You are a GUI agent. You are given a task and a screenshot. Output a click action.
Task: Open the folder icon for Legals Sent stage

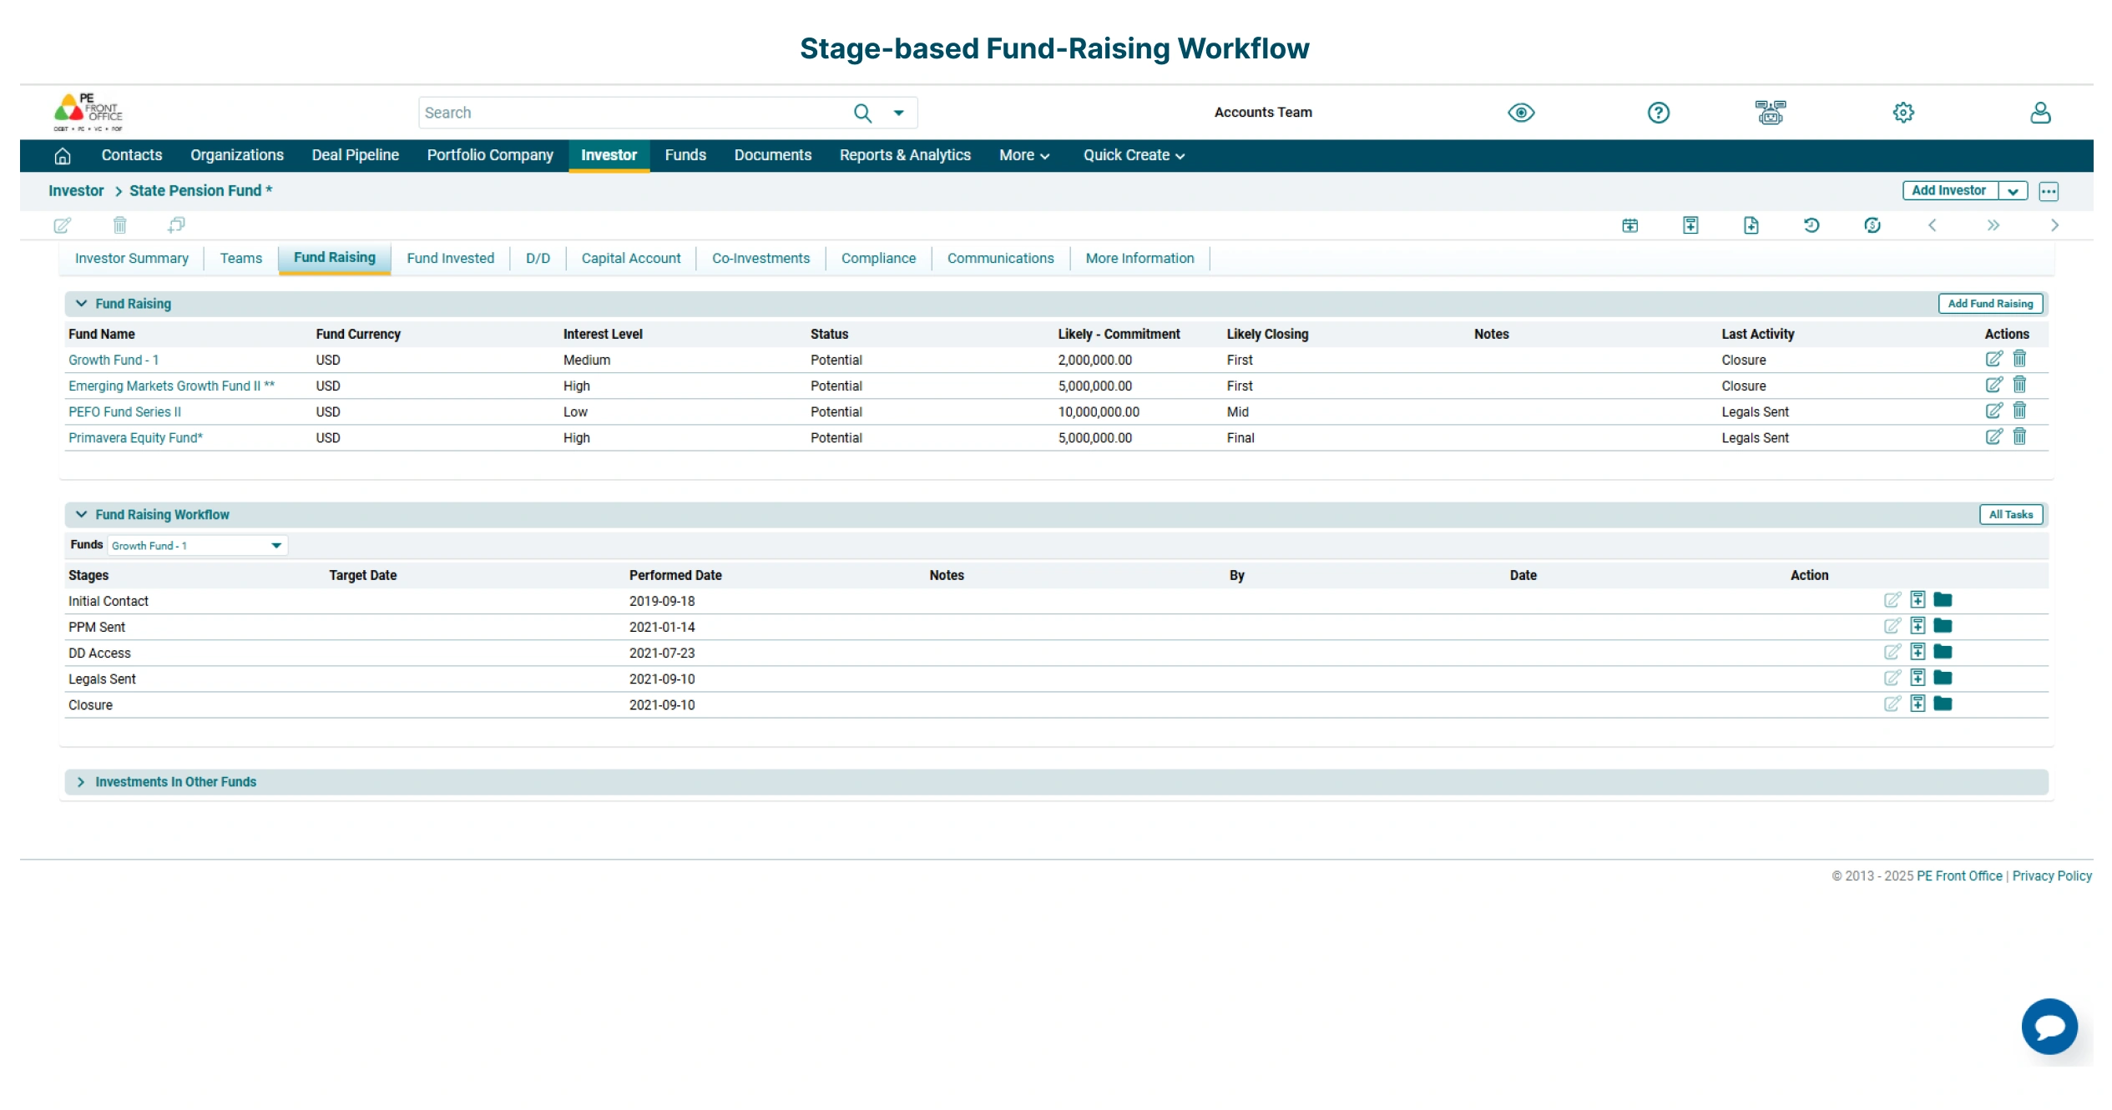(1943, 678)
